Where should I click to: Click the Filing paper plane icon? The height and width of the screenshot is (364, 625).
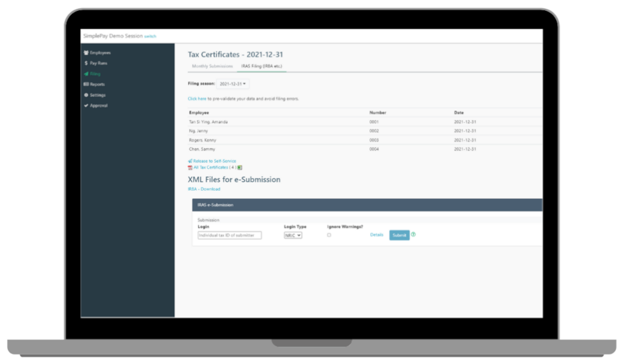pos(85,74)
